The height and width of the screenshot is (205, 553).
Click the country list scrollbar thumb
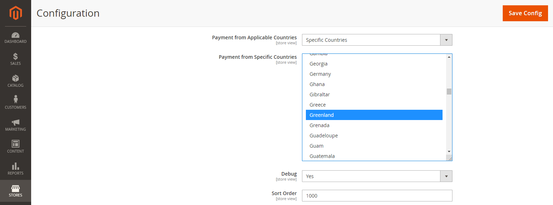pyautogui.click(x=449, y=91)
